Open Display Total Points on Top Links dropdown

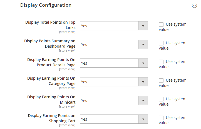click(x=114, y=26)
